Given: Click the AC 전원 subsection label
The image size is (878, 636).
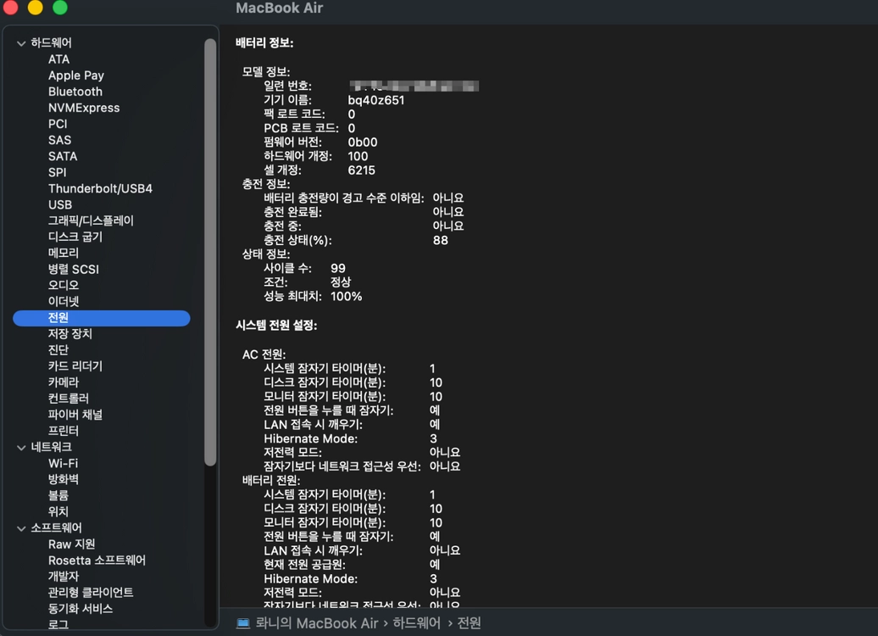Looking at the screenshot, I should [264, 354].
